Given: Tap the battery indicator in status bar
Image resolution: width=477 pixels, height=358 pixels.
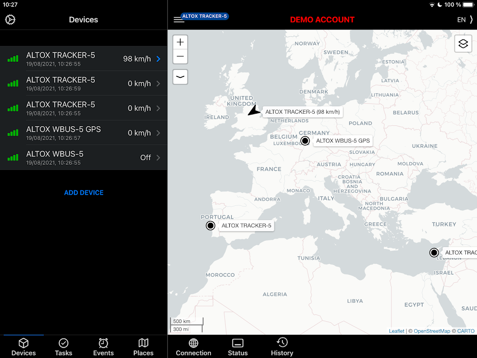Looking at the screenshot, I should point(469,4).
